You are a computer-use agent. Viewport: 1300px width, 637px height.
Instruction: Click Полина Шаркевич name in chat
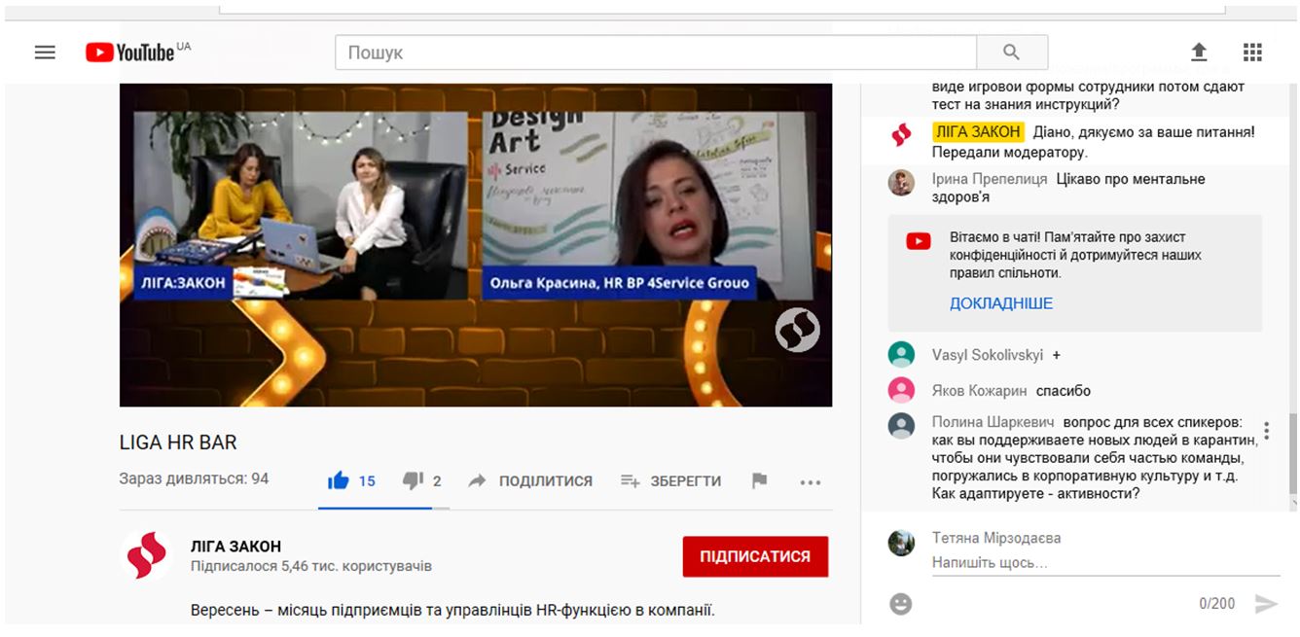tap(993, 422)
